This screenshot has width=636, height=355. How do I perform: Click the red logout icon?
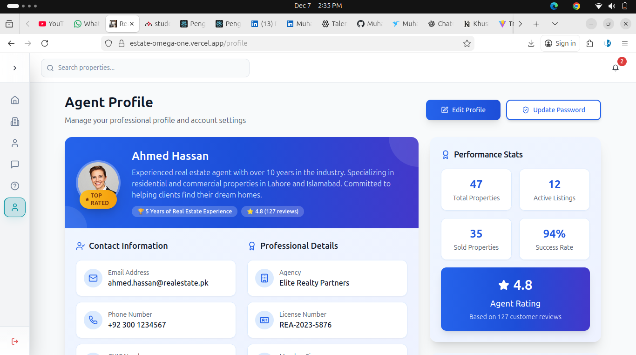point(15,341)
